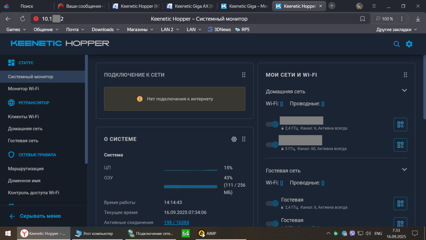Bookmark this page with the bookmark icon
426x240 pixels.
[363, 19]
